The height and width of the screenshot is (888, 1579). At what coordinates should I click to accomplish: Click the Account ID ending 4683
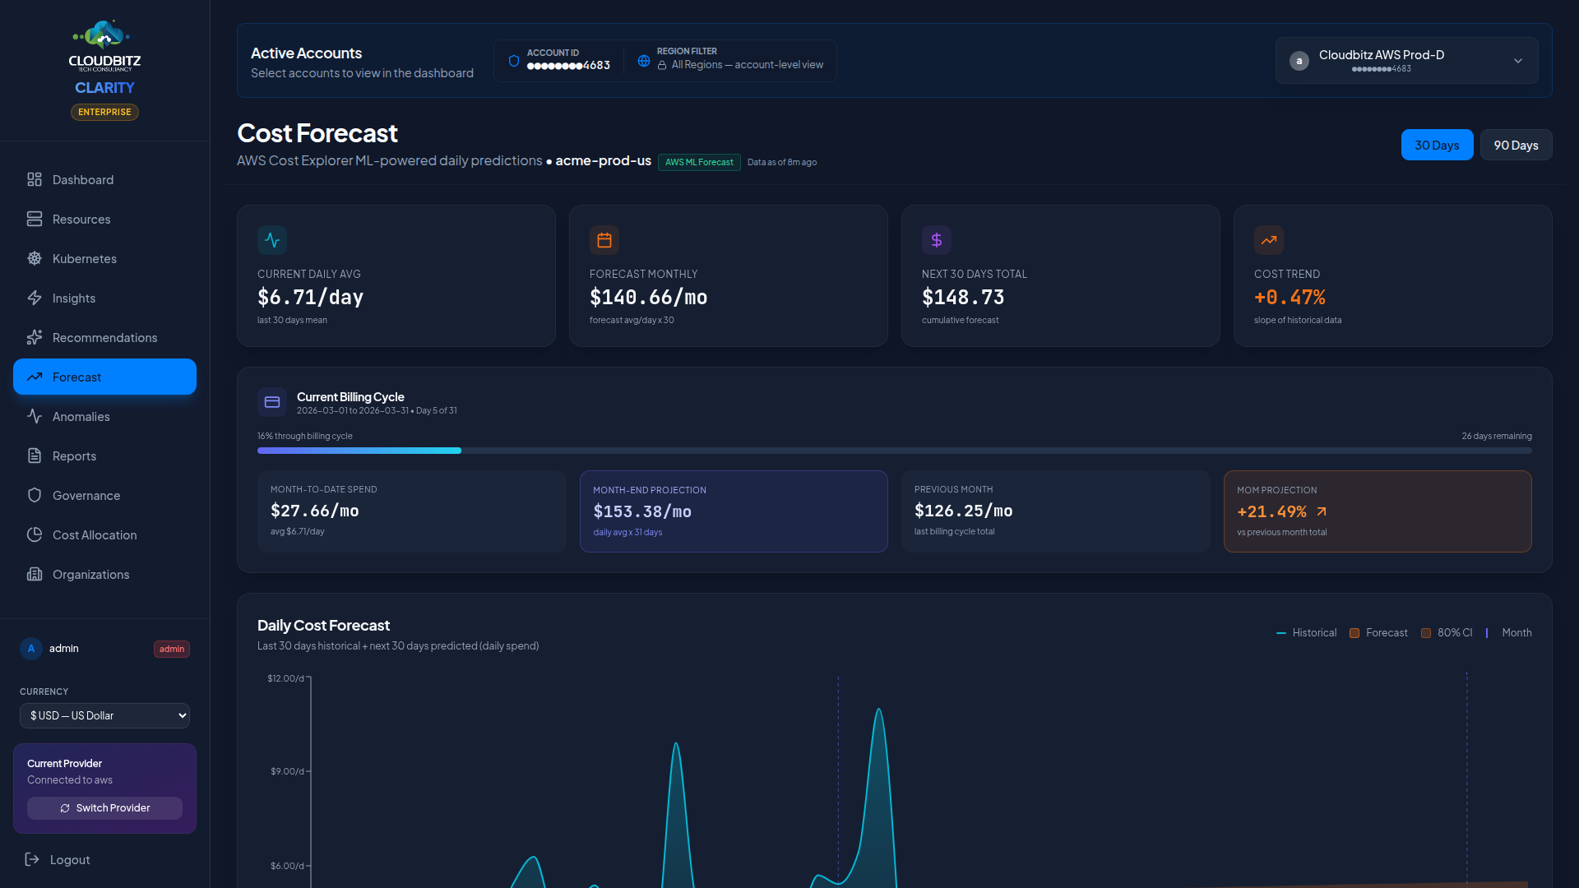pyautogui.click(x=568, y=65)
